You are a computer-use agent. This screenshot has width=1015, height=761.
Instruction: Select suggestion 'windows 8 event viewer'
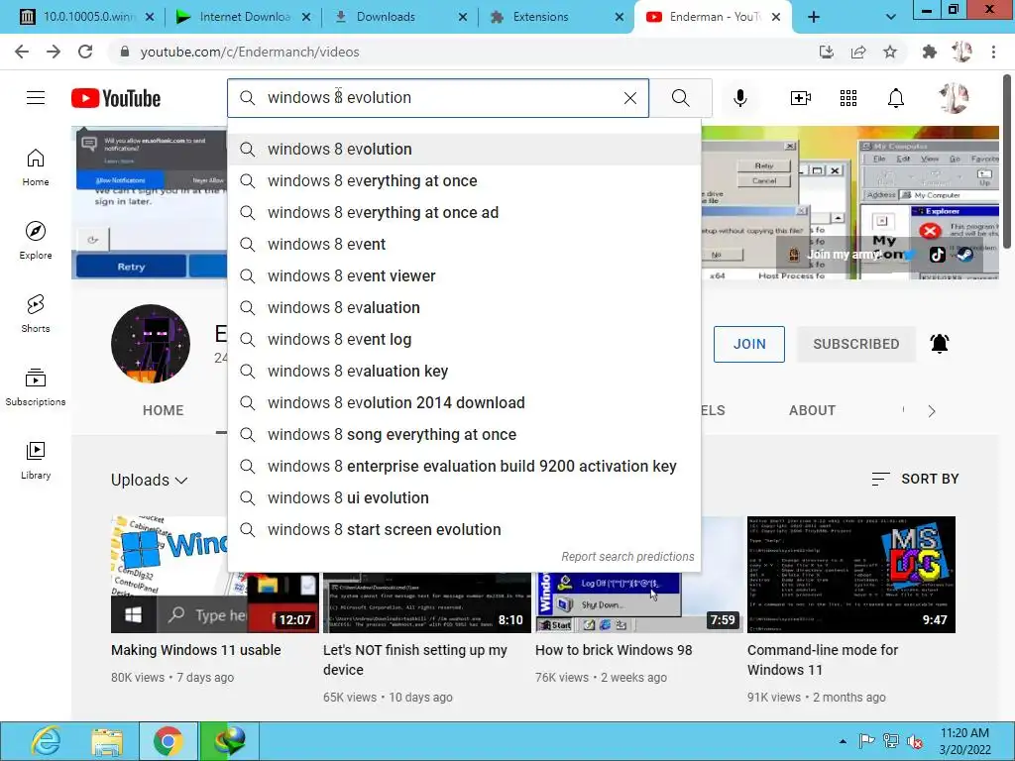[464, 275]
